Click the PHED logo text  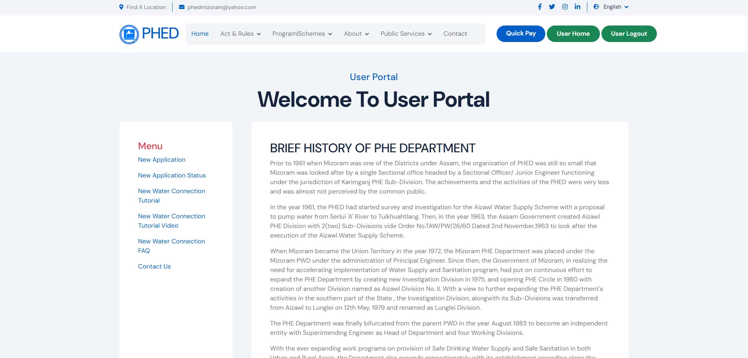pos(160,34)
